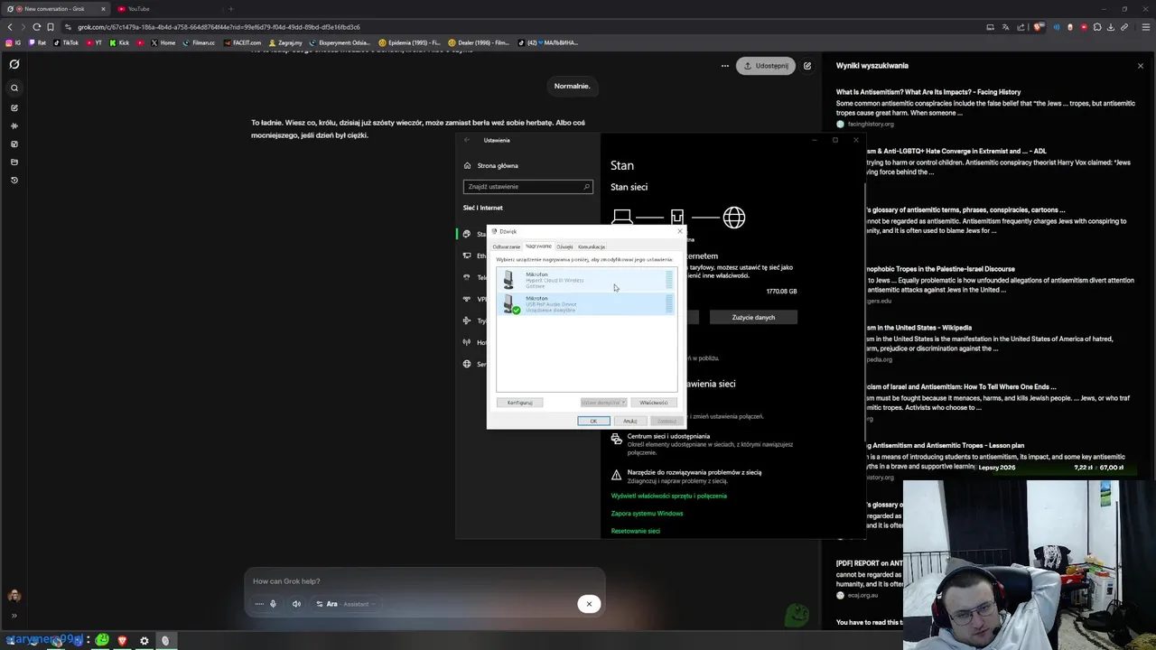
Task: Reload the page with the refresh icon
Action: point(36,27)
